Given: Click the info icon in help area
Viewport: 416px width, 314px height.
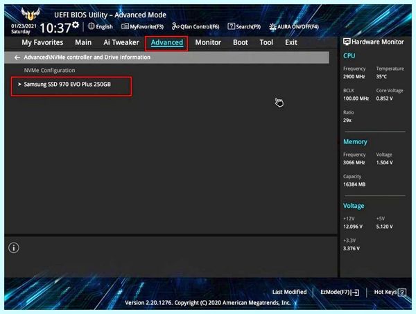Looking at the screenshot, I should coord(14,248).
